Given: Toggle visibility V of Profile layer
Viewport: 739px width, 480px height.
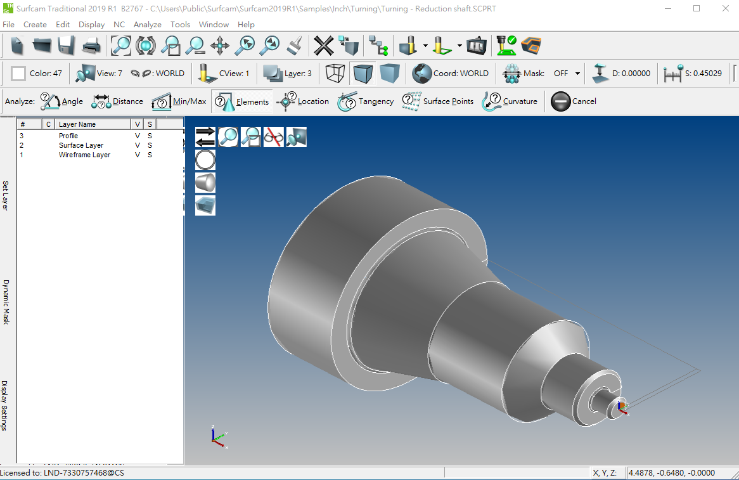Looking at the screenshot, I should [138, 136].
